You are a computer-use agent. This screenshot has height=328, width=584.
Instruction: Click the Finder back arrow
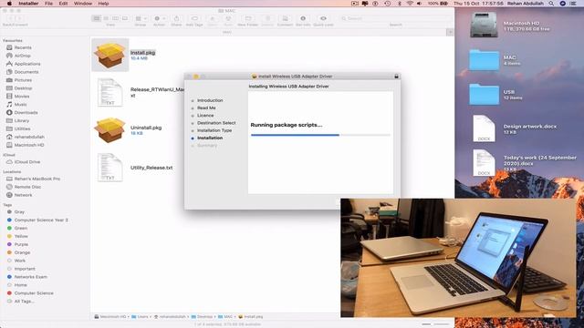pyautogui.click(x=11, y=18)
